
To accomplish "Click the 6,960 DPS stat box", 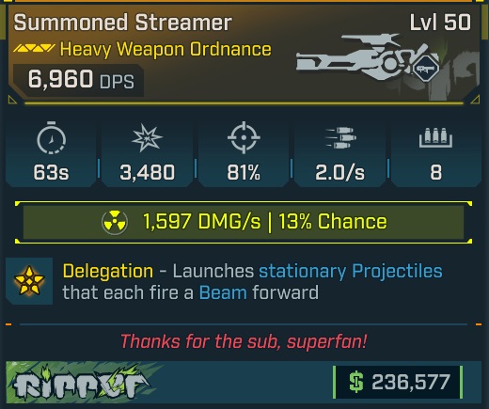I will tap(78, 80).
